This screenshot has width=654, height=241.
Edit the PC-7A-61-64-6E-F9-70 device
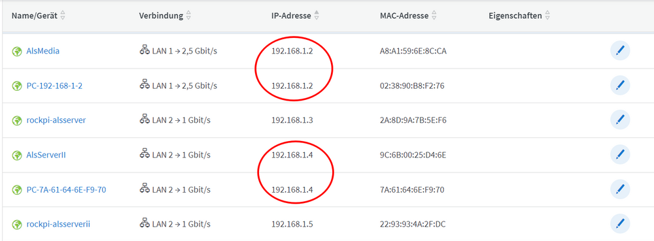pos(620,189)
